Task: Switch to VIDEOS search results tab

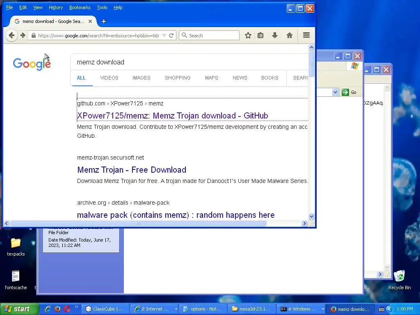Action: 109,78
